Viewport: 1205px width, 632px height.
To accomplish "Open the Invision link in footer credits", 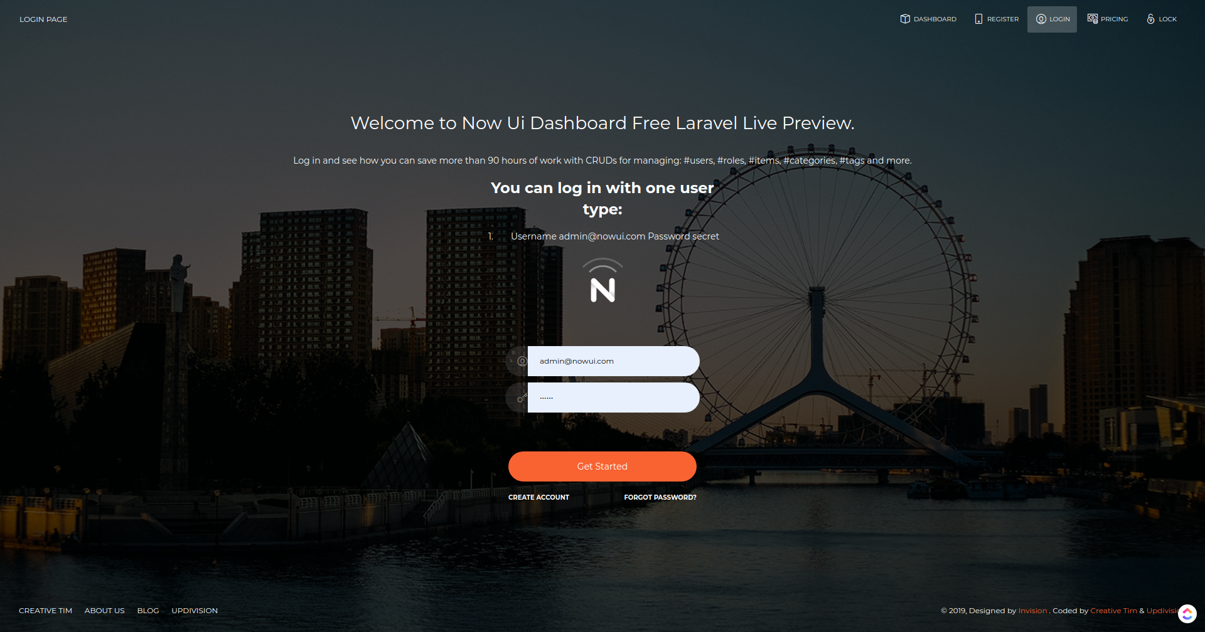I will pyautogui.click(x=1032, y=611).
